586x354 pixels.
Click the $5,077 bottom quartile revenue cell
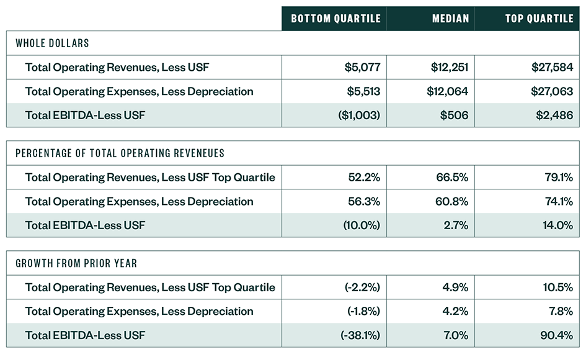point(362,68)
